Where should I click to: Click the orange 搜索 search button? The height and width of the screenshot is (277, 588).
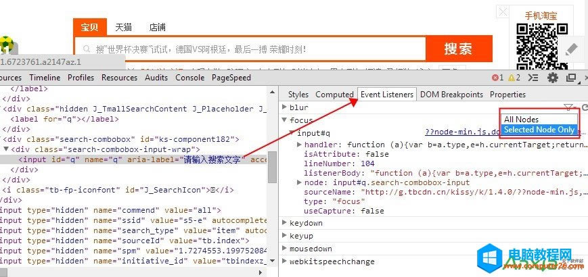458,49
